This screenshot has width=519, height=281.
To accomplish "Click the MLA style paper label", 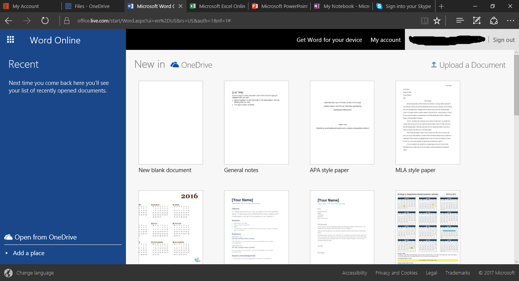I will coord(415,170).
